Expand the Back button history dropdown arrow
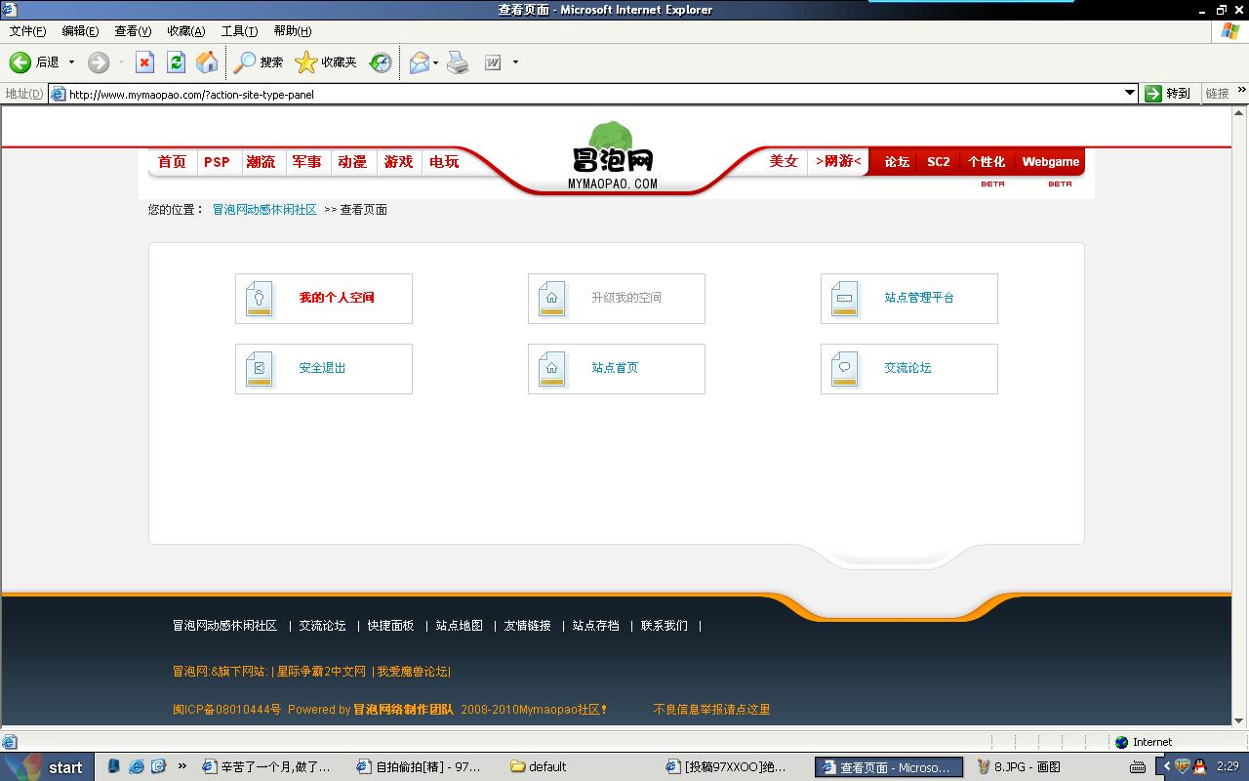1249x781 pixels. point(71,62)
